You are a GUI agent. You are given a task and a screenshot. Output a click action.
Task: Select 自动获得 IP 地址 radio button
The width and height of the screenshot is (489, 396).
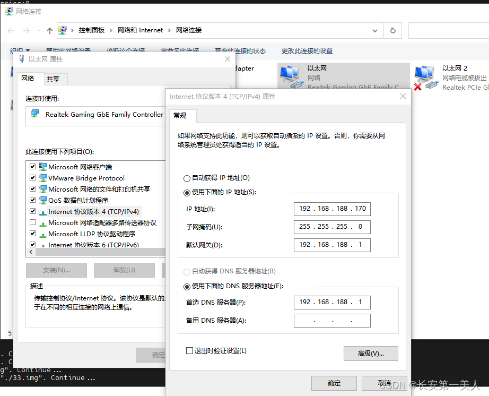pos(187,178)
